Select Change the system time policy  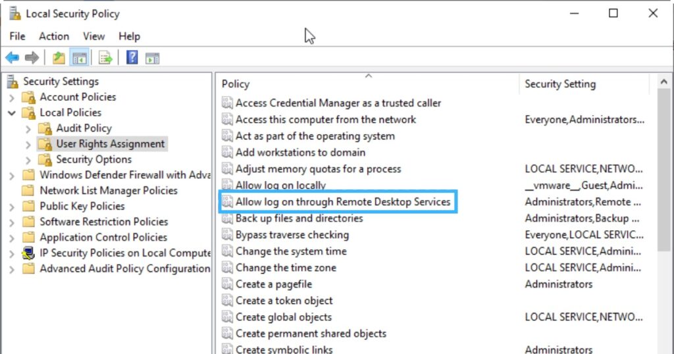point(291,251)
